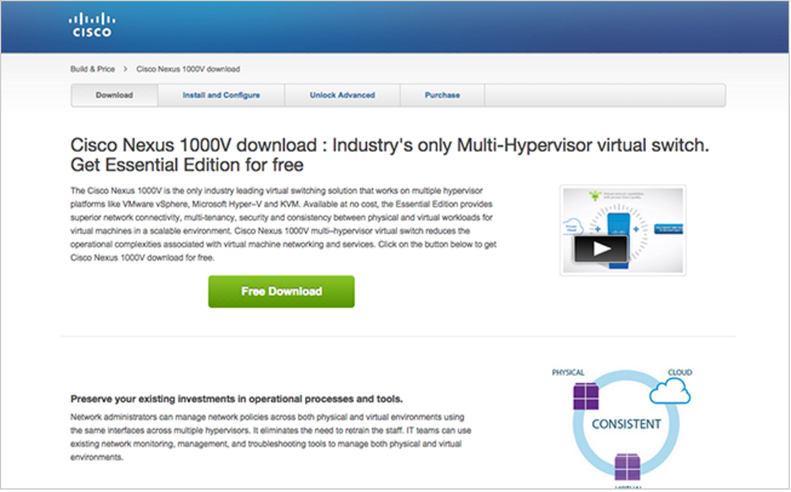Screen dimensions: 791x492
Task: Click the green Free Download button
Action: coord(282,291)
